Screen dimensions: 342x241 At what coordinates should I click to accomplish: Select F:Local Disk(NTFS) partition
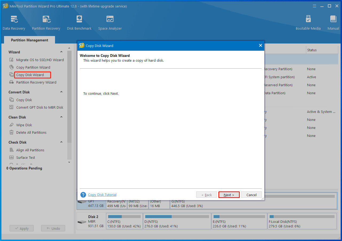(302, 221)
